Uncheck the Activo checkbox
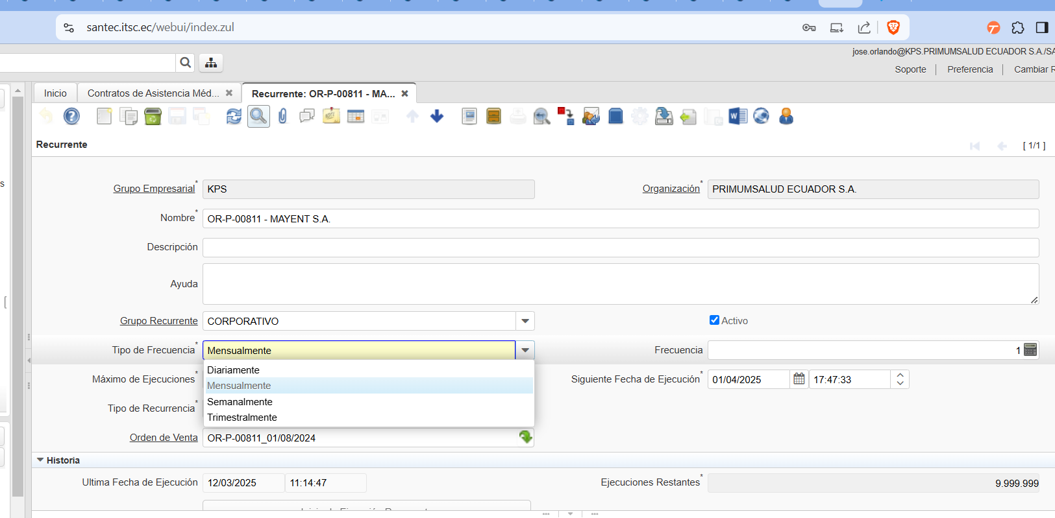1055x518 pixels. point(714,320)
